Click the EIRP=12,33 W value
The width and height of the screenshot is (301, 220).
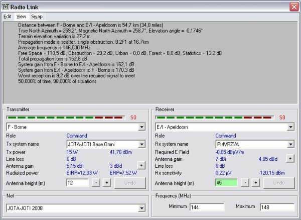click(x=82, y=173)
